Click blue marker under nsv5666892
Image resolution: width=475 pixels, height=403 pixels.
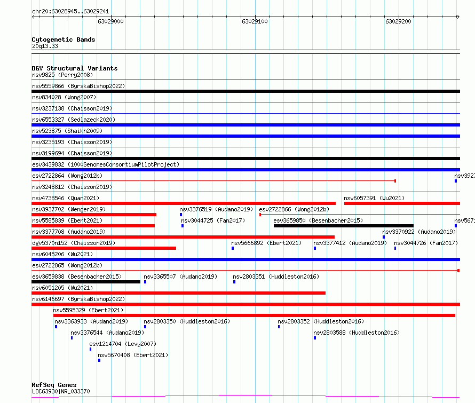[x=233, y=248]
